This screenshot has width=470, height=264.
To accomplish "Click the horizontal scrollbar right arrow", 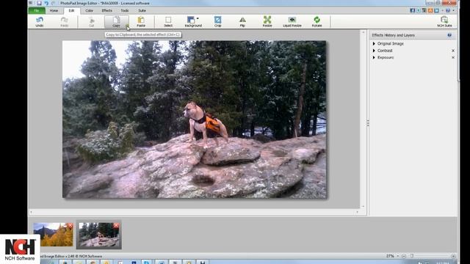I will 357,212.
